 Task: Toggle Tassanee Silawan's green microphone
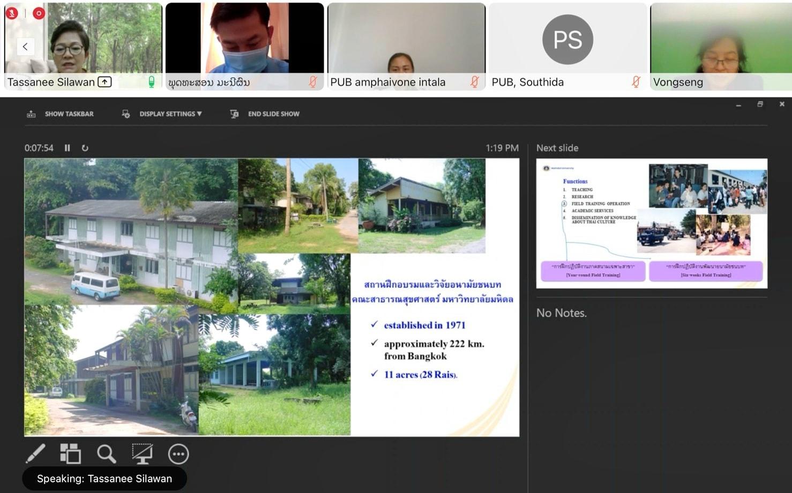pyautogui.click(x=151, y=82)
